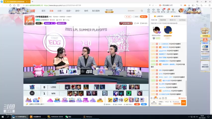Click the chat message input field
The width and height of the screenshot is (212, 119).
tap(169, 103)
